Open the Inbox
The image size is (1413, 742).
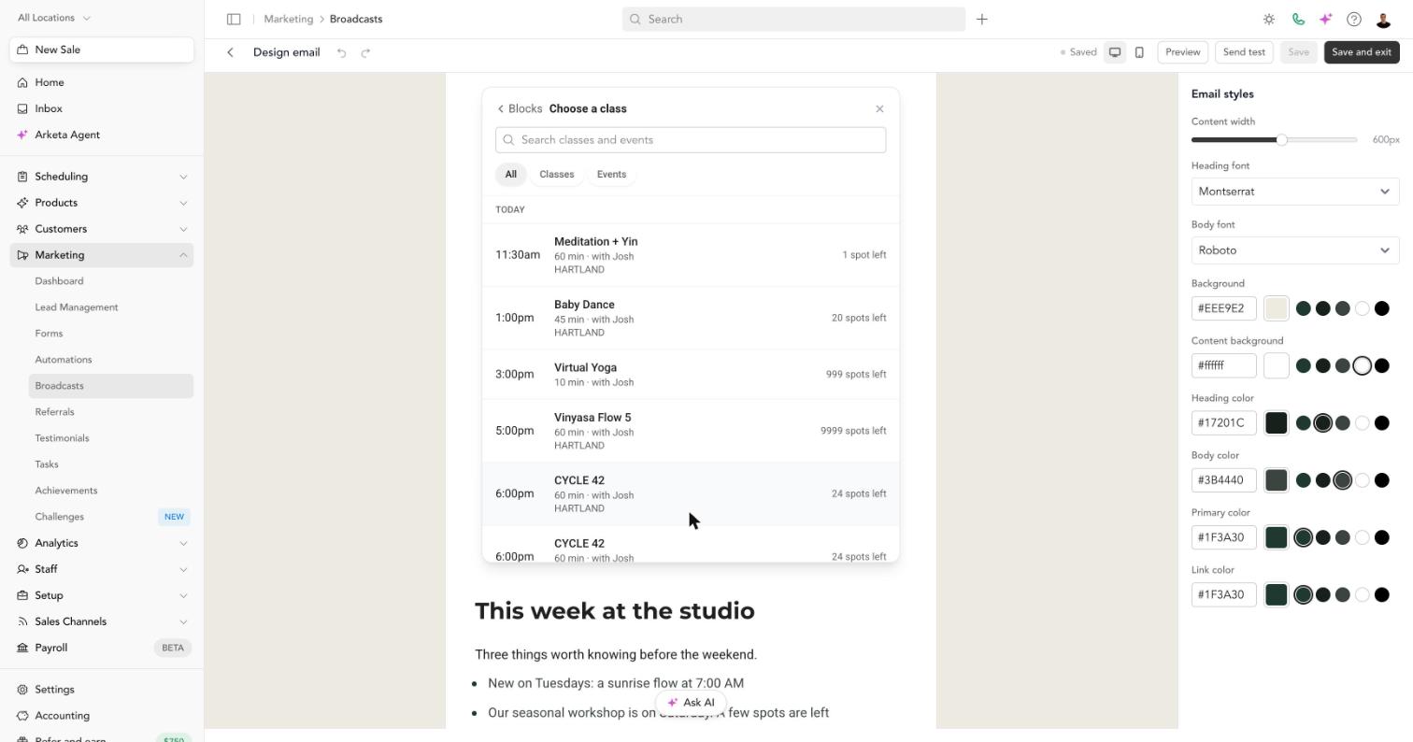click(x=102, y=108)
